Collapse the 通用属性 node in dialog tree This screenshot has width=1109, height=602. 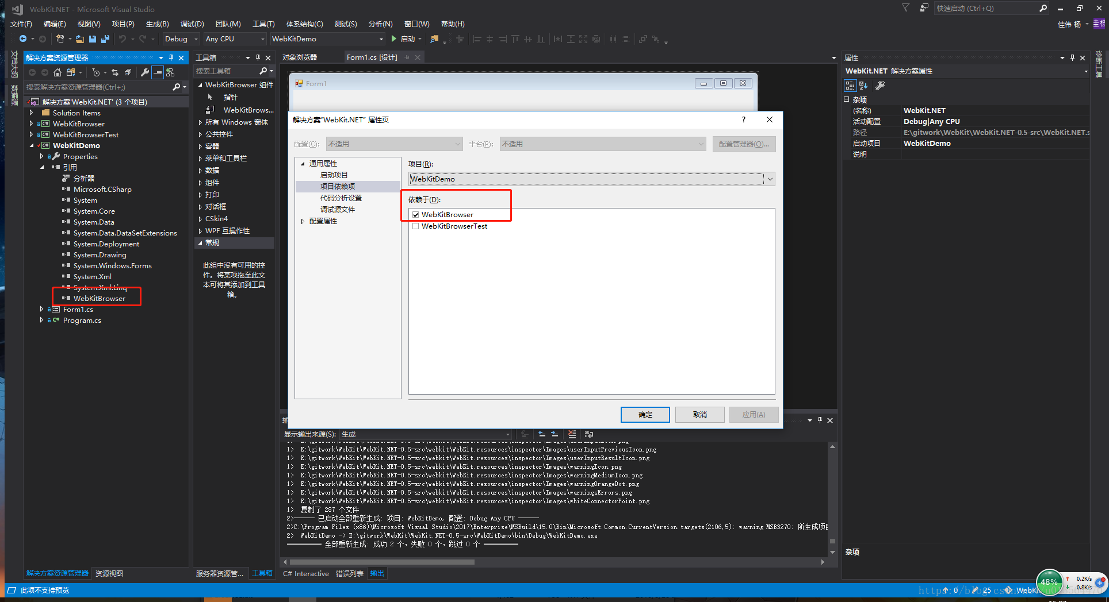coord(303,164)
